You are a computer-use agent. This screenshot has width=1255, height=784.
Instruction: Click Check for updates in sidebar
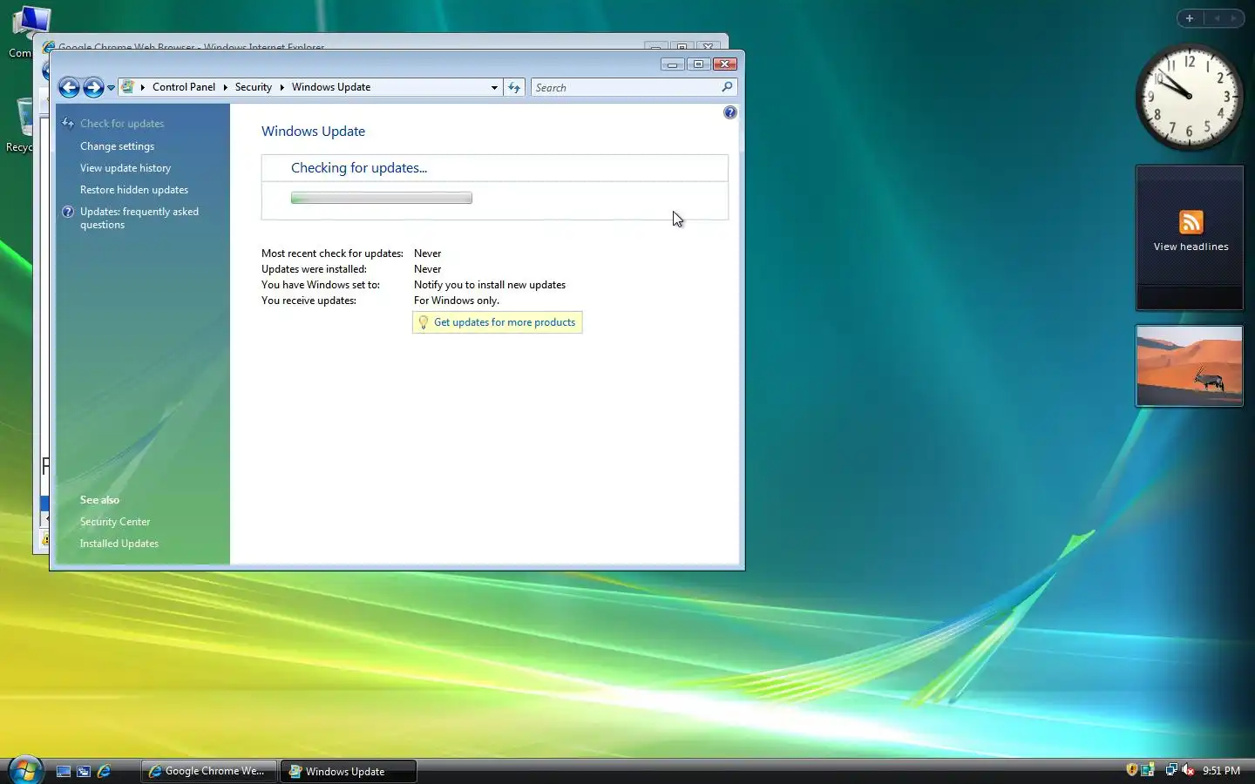122,124
